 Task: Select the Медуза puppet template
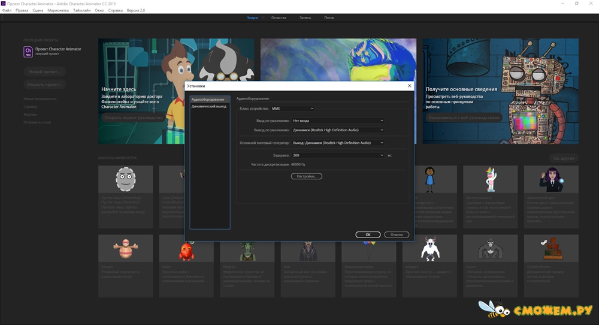click(x=247, y=267)
